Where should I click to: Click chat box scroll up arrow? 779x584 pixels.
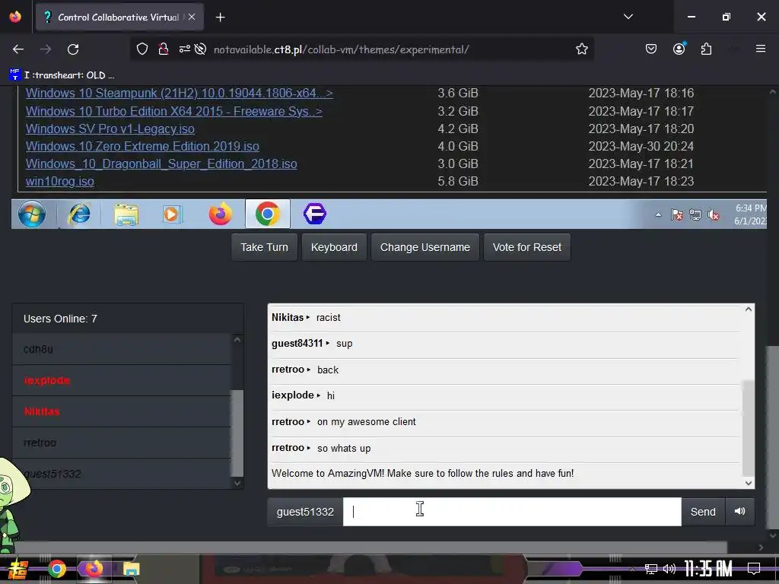[749, 309]
